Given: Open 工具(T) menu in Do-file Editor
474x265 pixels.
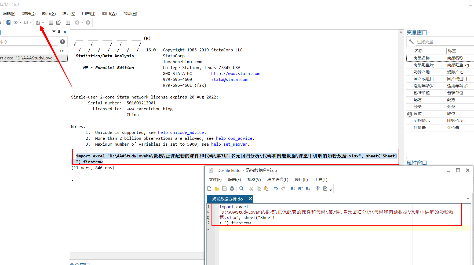Looking at the screenshot, I should coord(321,180).
